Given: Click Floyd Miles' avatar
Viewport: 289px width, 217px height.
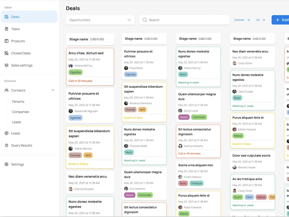Looking at the screenshot, I should 126,68.
